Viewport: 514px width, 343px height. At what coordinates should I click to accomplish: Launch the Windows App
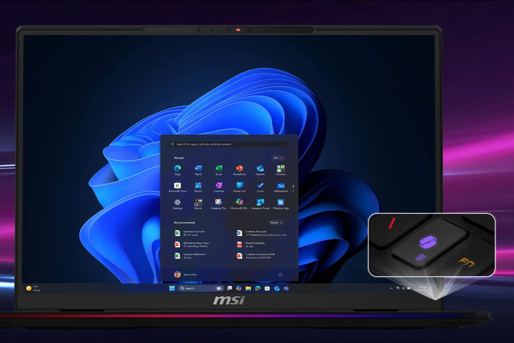coord(281,204)
